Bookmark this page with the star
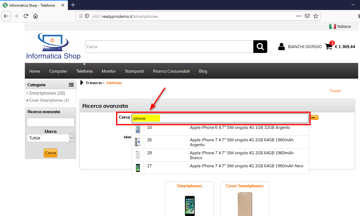360x216 pixels. click(316, 16)
